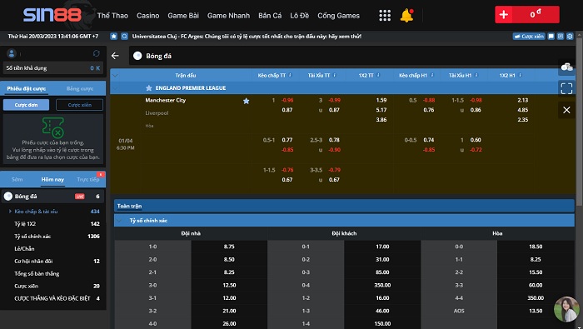The image size is (583, 329).
Task: Toggle the fullscreen icon
Action: coord(566,88)
